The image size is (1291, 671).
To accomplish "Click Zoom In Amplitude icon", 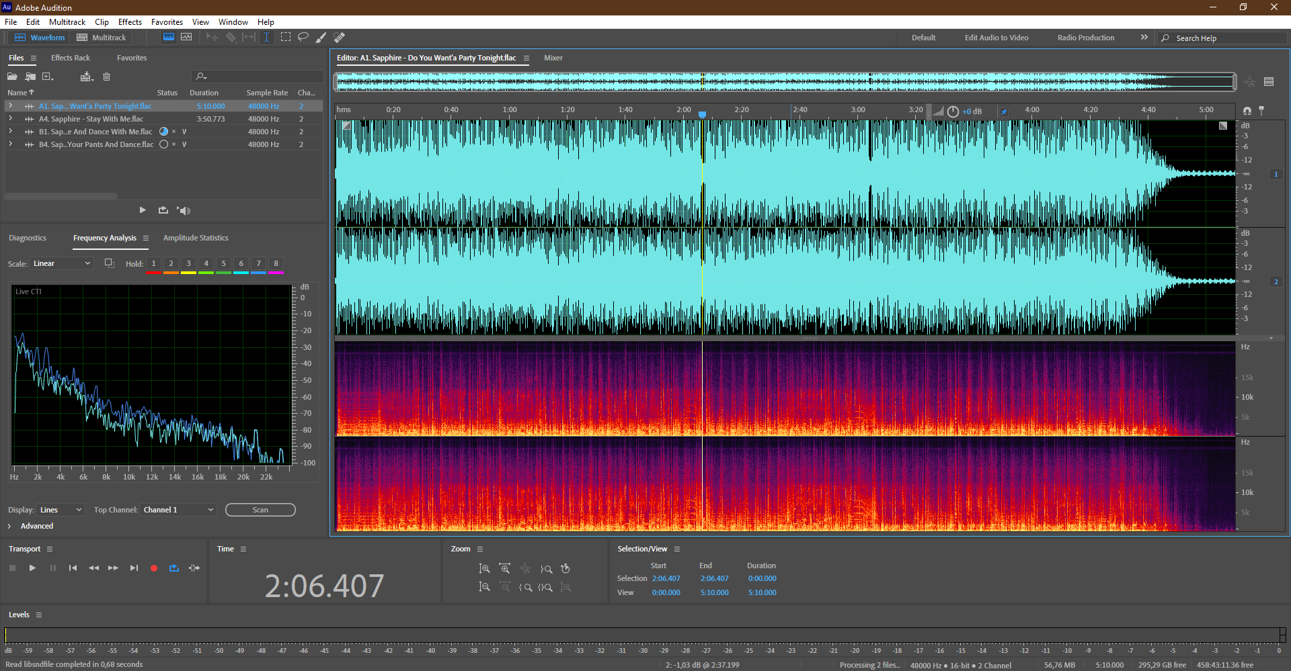I will click(x=484, y=569).
